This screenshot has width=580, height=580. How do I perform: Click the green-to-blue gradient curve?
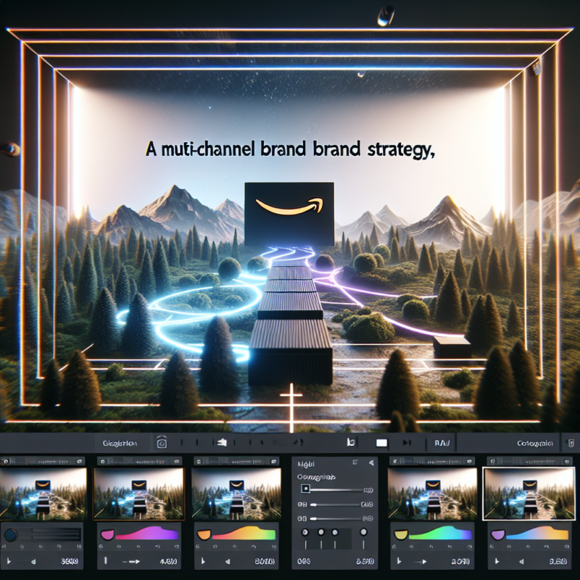click(440, 533)
